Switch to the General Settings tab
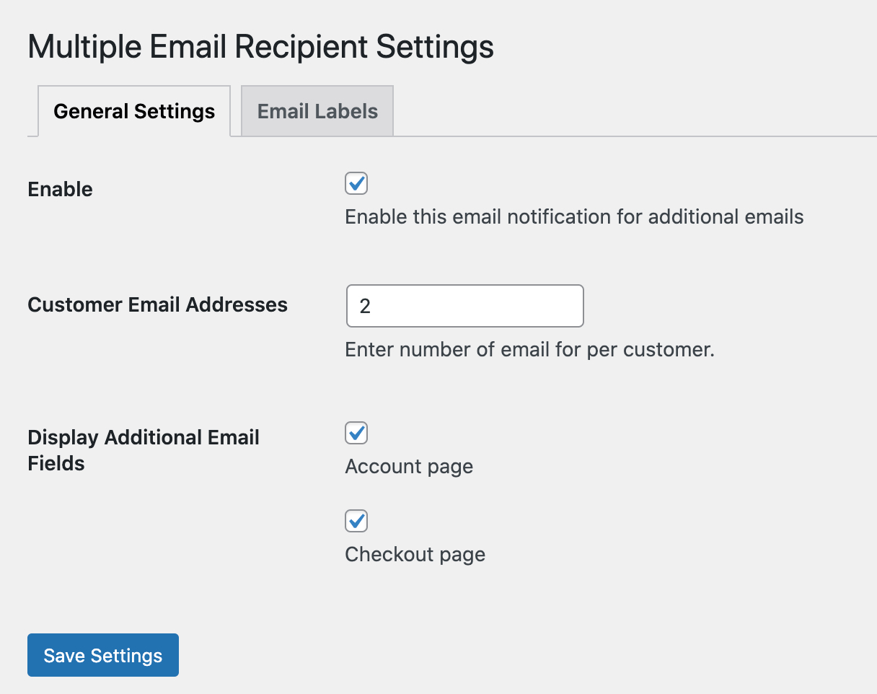Screen dimensions: 877x694 (x=134, y=111)
